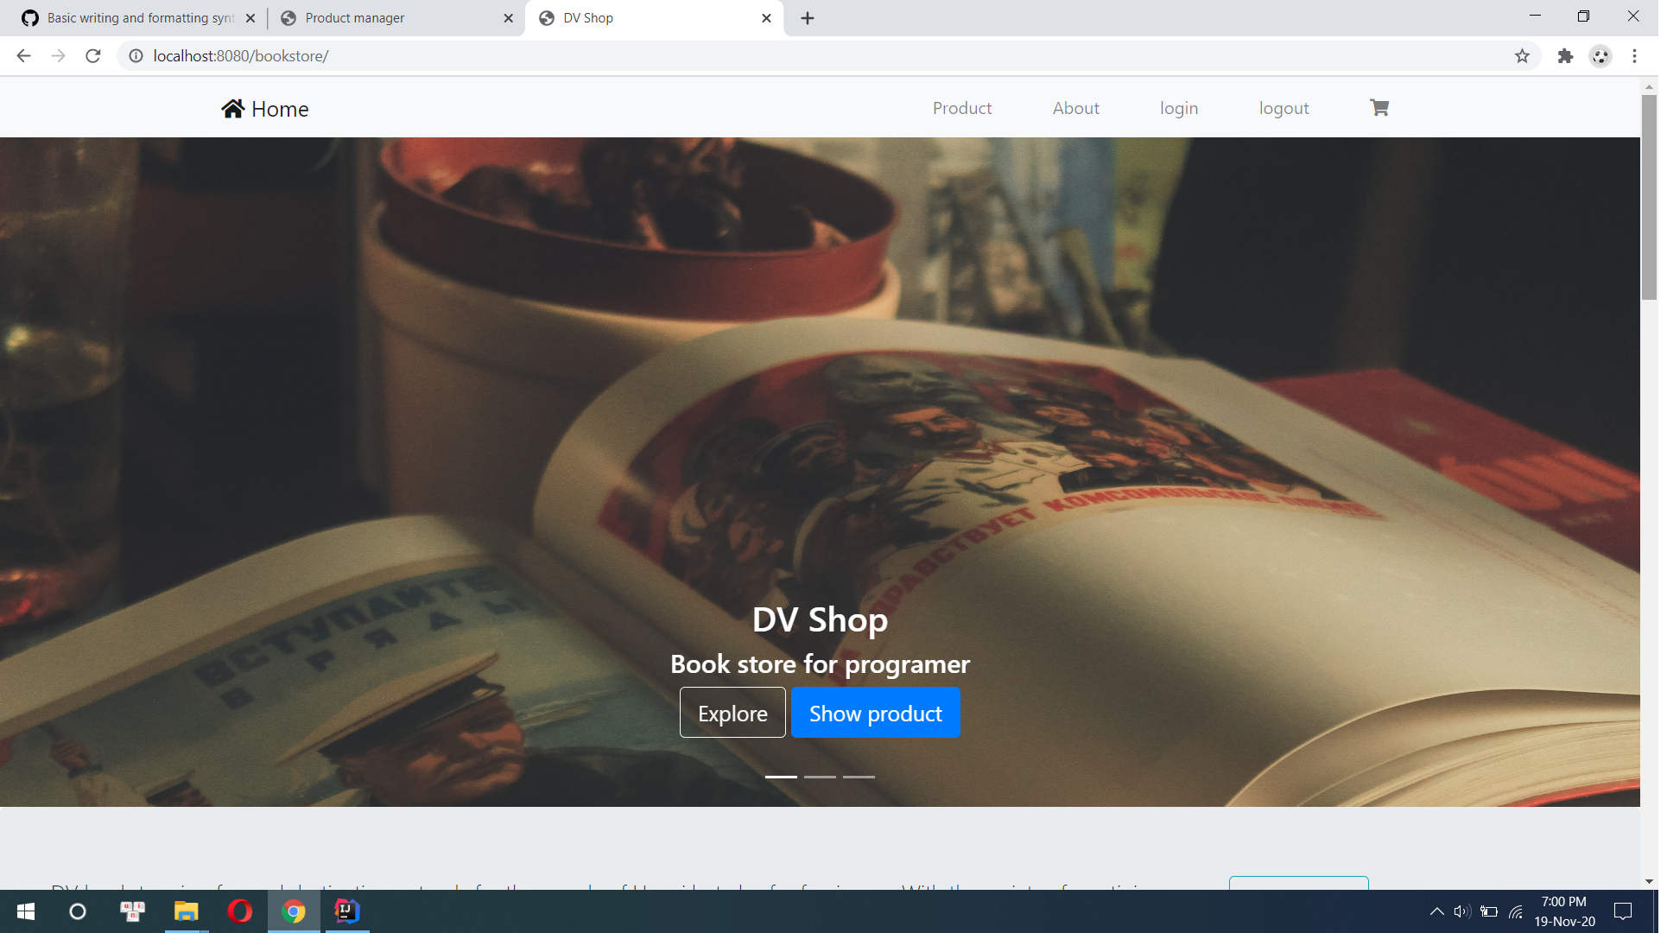Open the Product nav menu item
Screen dimensions: 1667x933
[962, 108]
